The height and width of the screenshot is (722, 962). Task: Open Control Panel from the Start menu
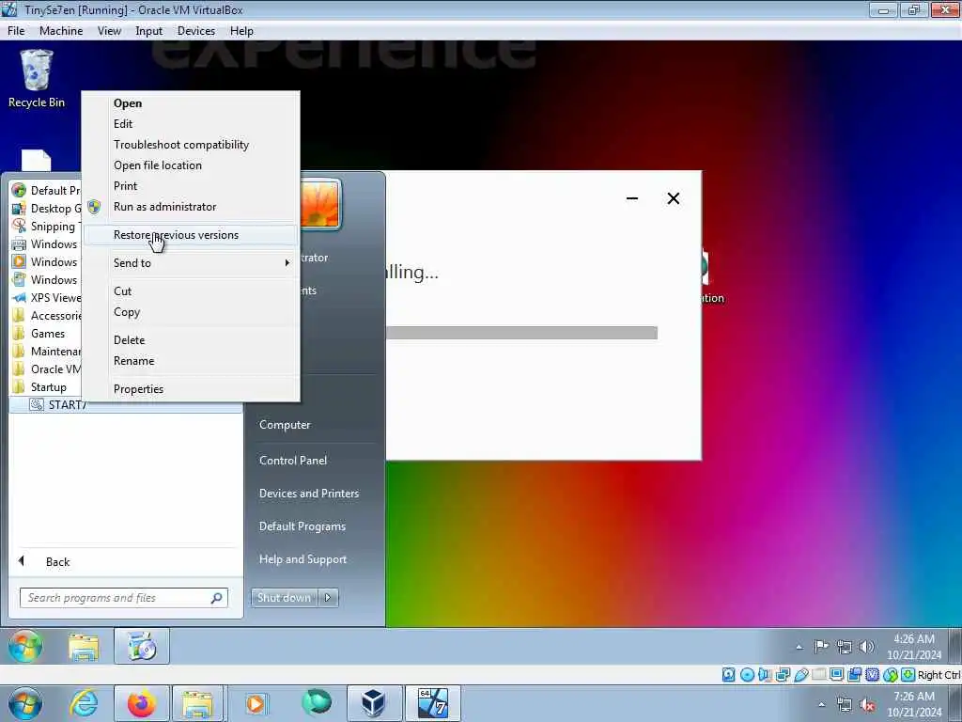coord(293,461)
